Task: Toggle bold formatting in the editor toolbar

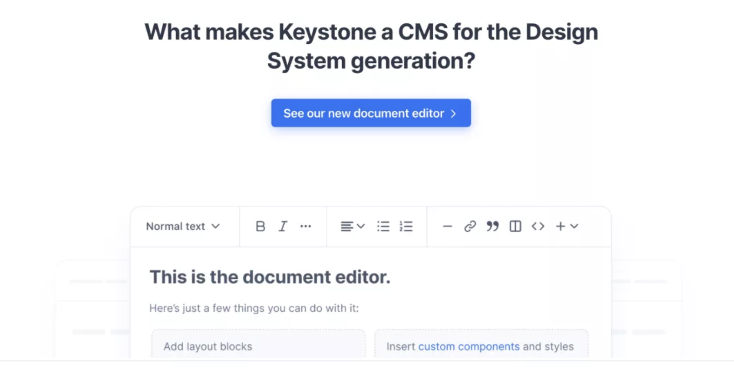Action: [x=260, y=226]
